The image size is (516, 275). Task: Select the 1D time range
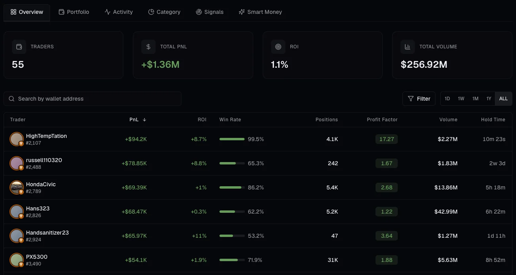click(x=447, y=99)
